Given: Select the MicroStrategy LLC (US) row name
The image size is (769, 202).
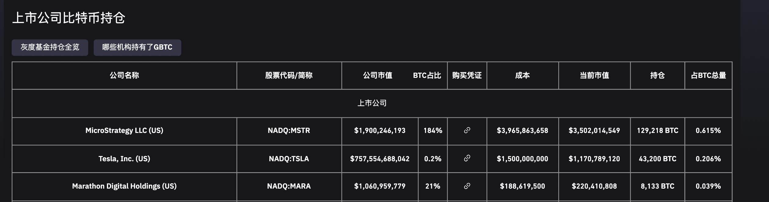Looking at the screenshot, I should (124, 131).
